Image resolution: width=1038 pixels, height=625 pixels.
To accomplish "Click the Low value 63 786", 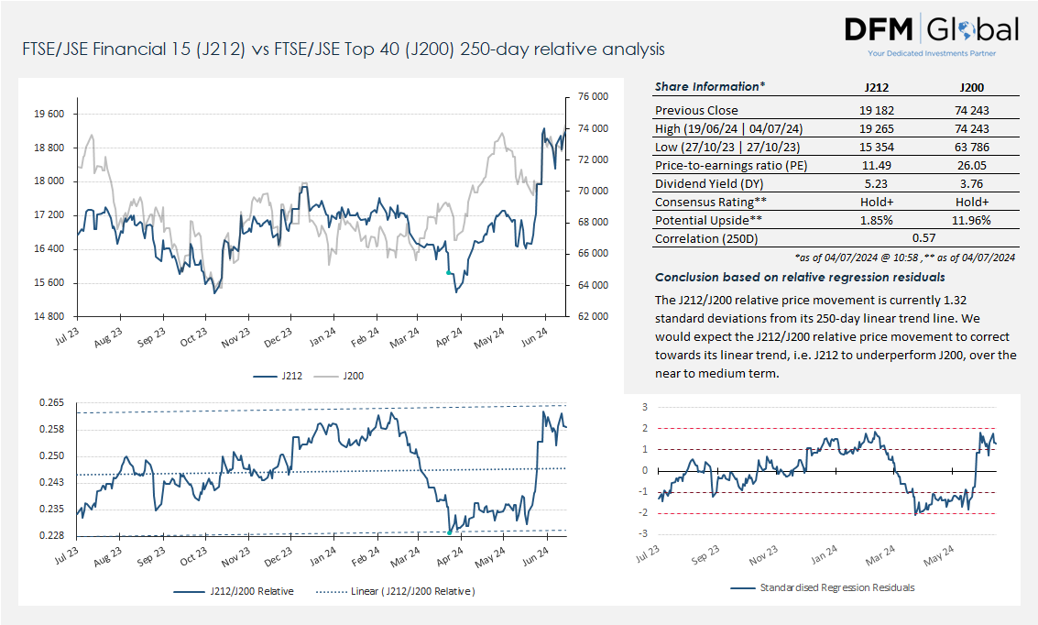I will [x=972, y=147].
